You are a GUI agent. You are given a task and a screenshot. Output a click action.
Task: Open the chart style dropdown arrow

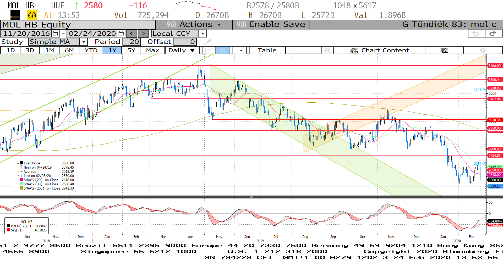(x=241, y=50)
